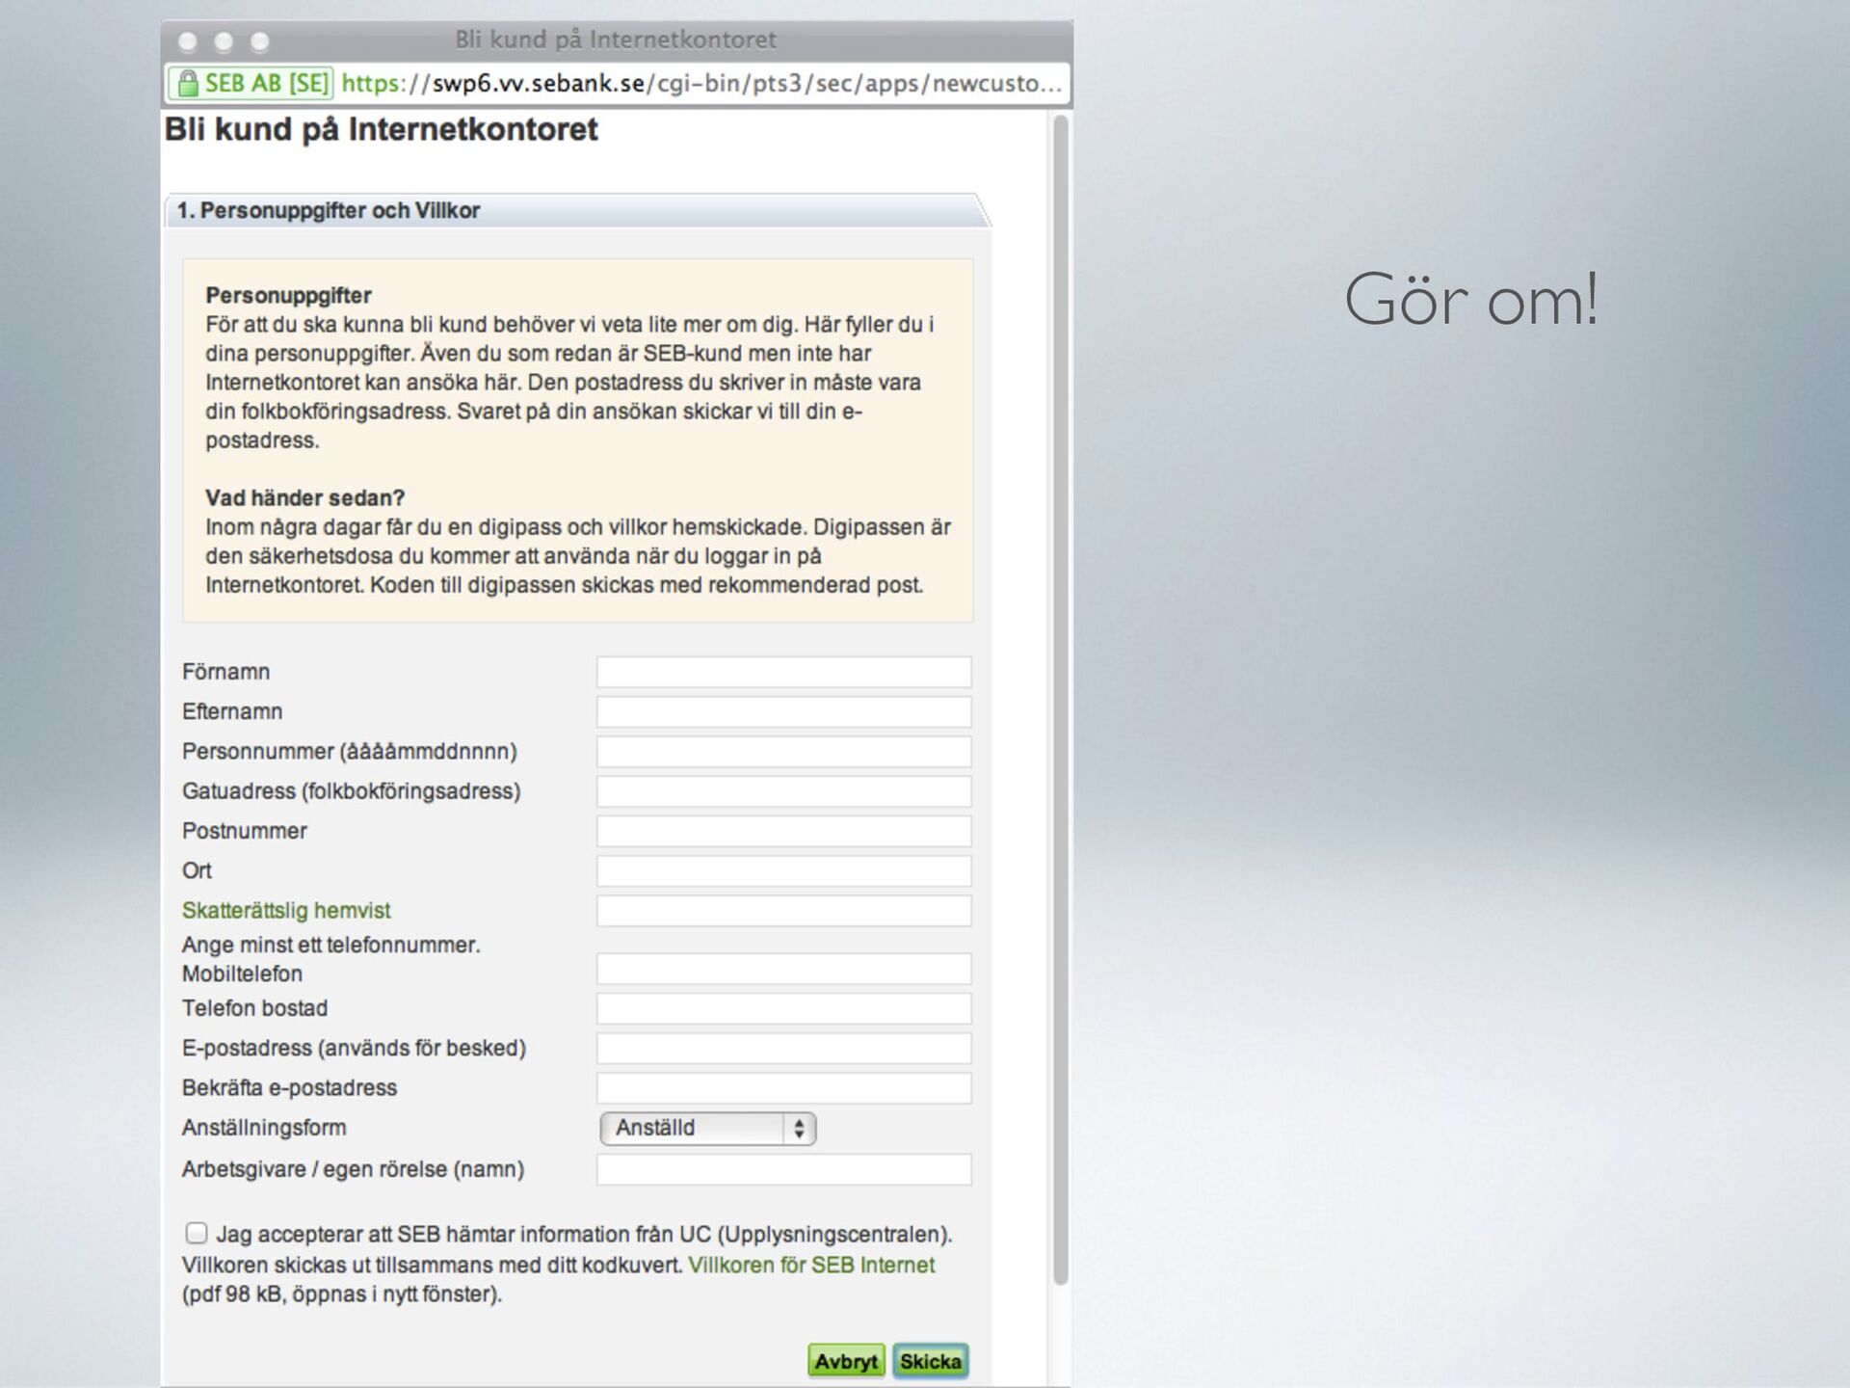1850x1388 pixels.
Task: Tick the UC information consent checkbox
Action: [197, 1233]
